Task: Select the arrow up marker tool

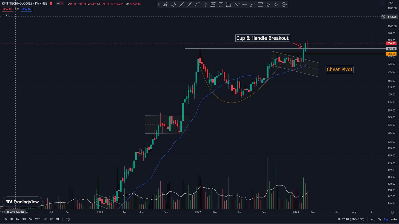Action: click(269, 5)
